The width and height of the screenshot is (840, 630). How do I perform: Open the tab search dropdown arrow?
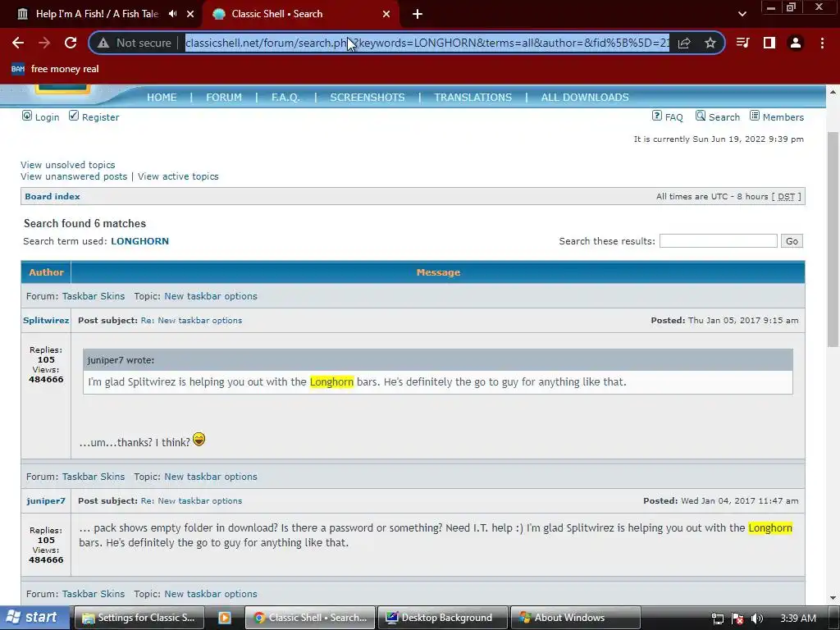click(x=742, y=14)
